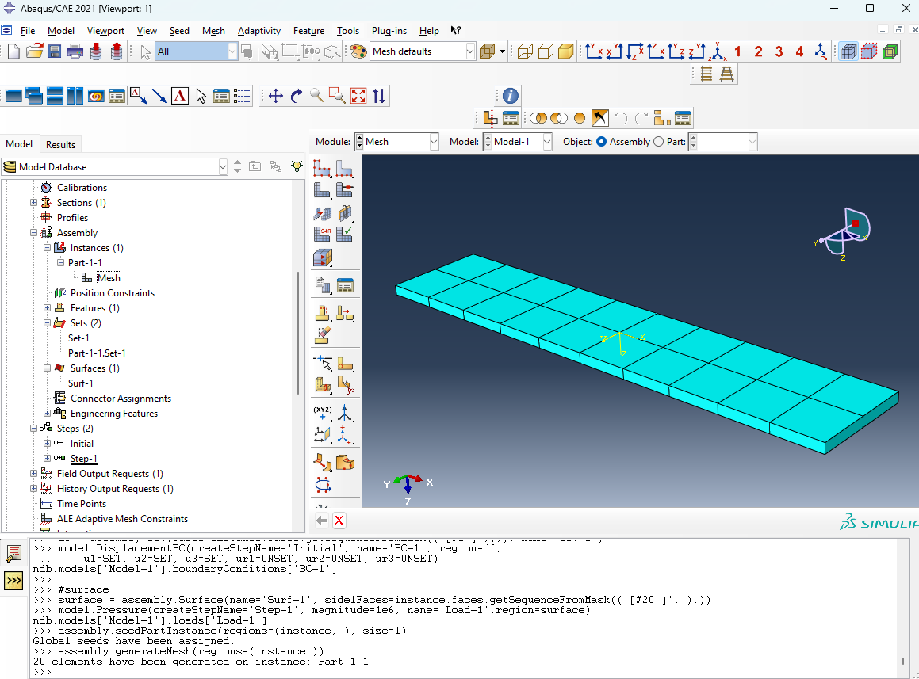Screen dimensions: 919x679
Task: Click the Fit View (auto-fit) icon
Action: [358, 96]
